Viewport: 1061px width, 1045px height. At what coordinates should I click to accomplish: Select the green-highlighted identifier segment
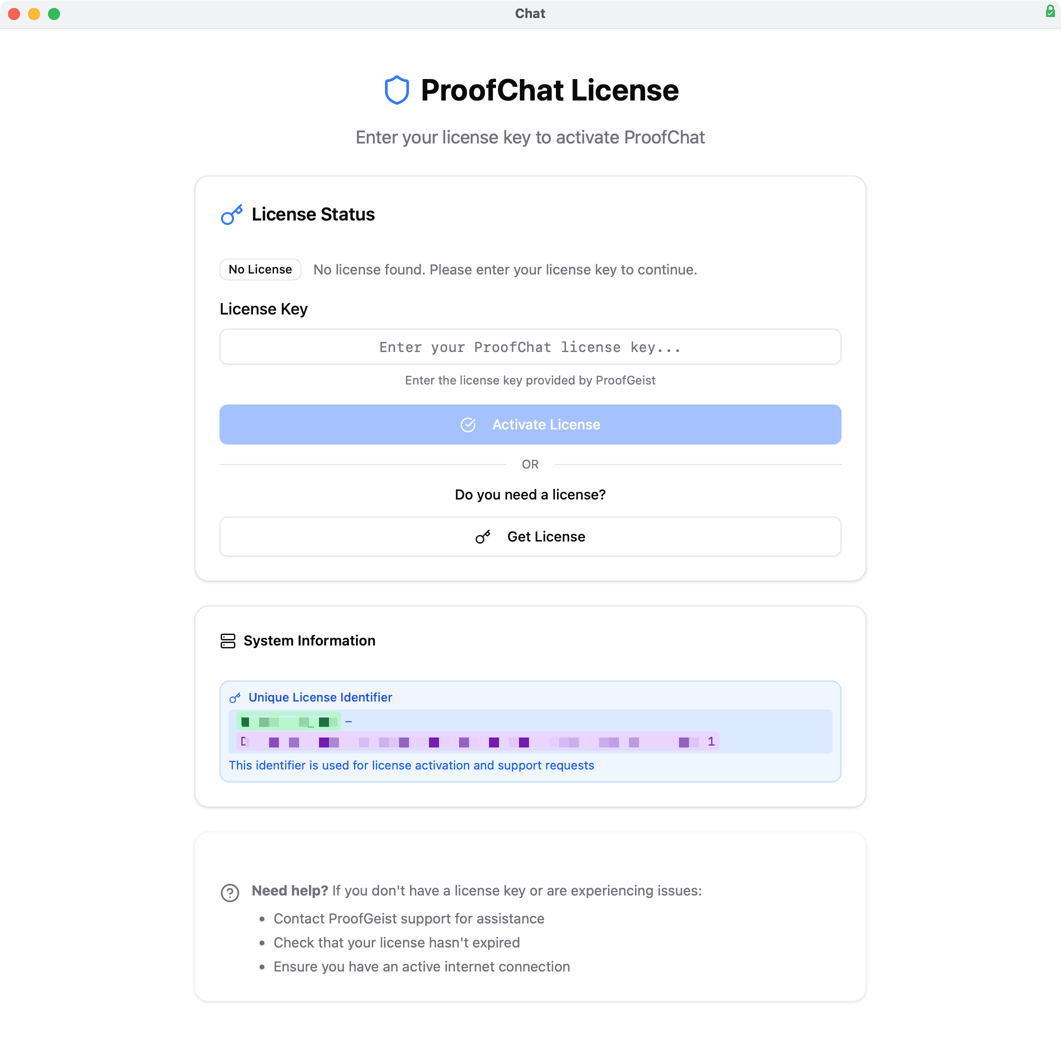click(x=288, y=721)
